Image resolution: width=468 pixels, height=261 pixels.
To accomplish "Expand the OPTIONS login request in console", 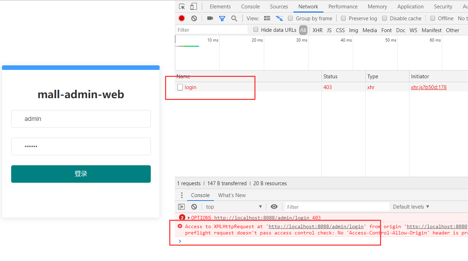I will pos(188,217).
